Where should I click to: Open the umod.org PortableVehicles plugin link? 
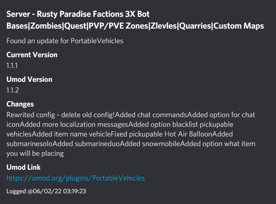coord(75,178)
